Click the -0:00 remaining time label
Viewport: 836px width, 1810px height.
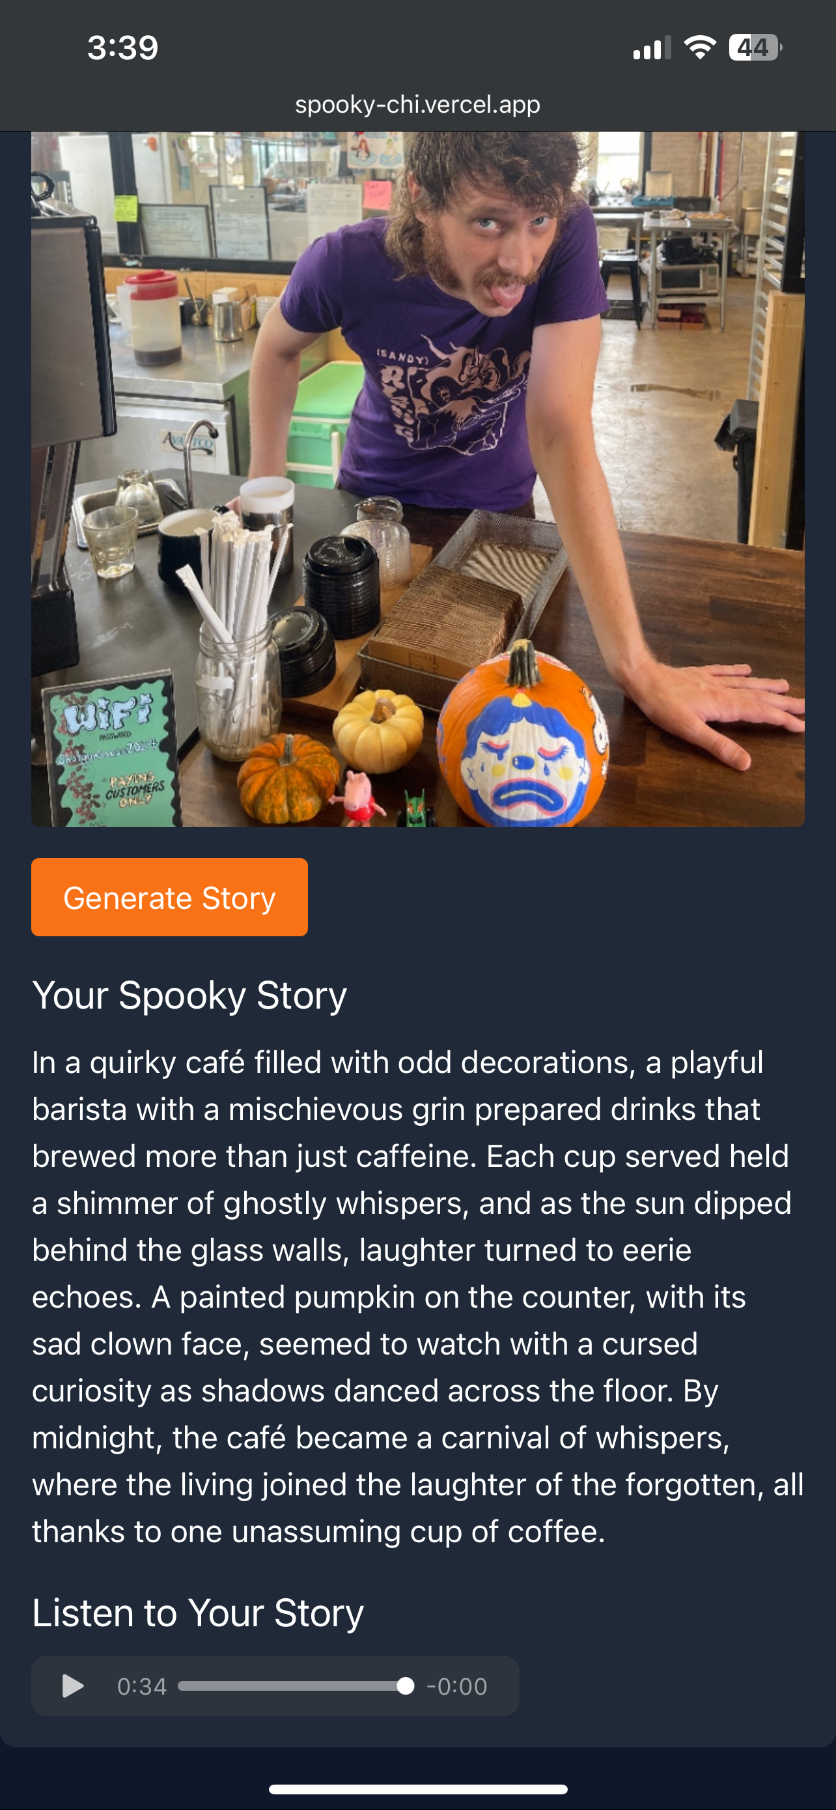coord(457,1686)
